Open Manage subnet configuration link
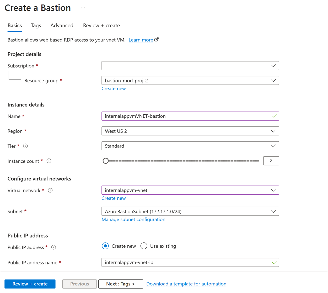The image size is (328, 293). [133, 219]
